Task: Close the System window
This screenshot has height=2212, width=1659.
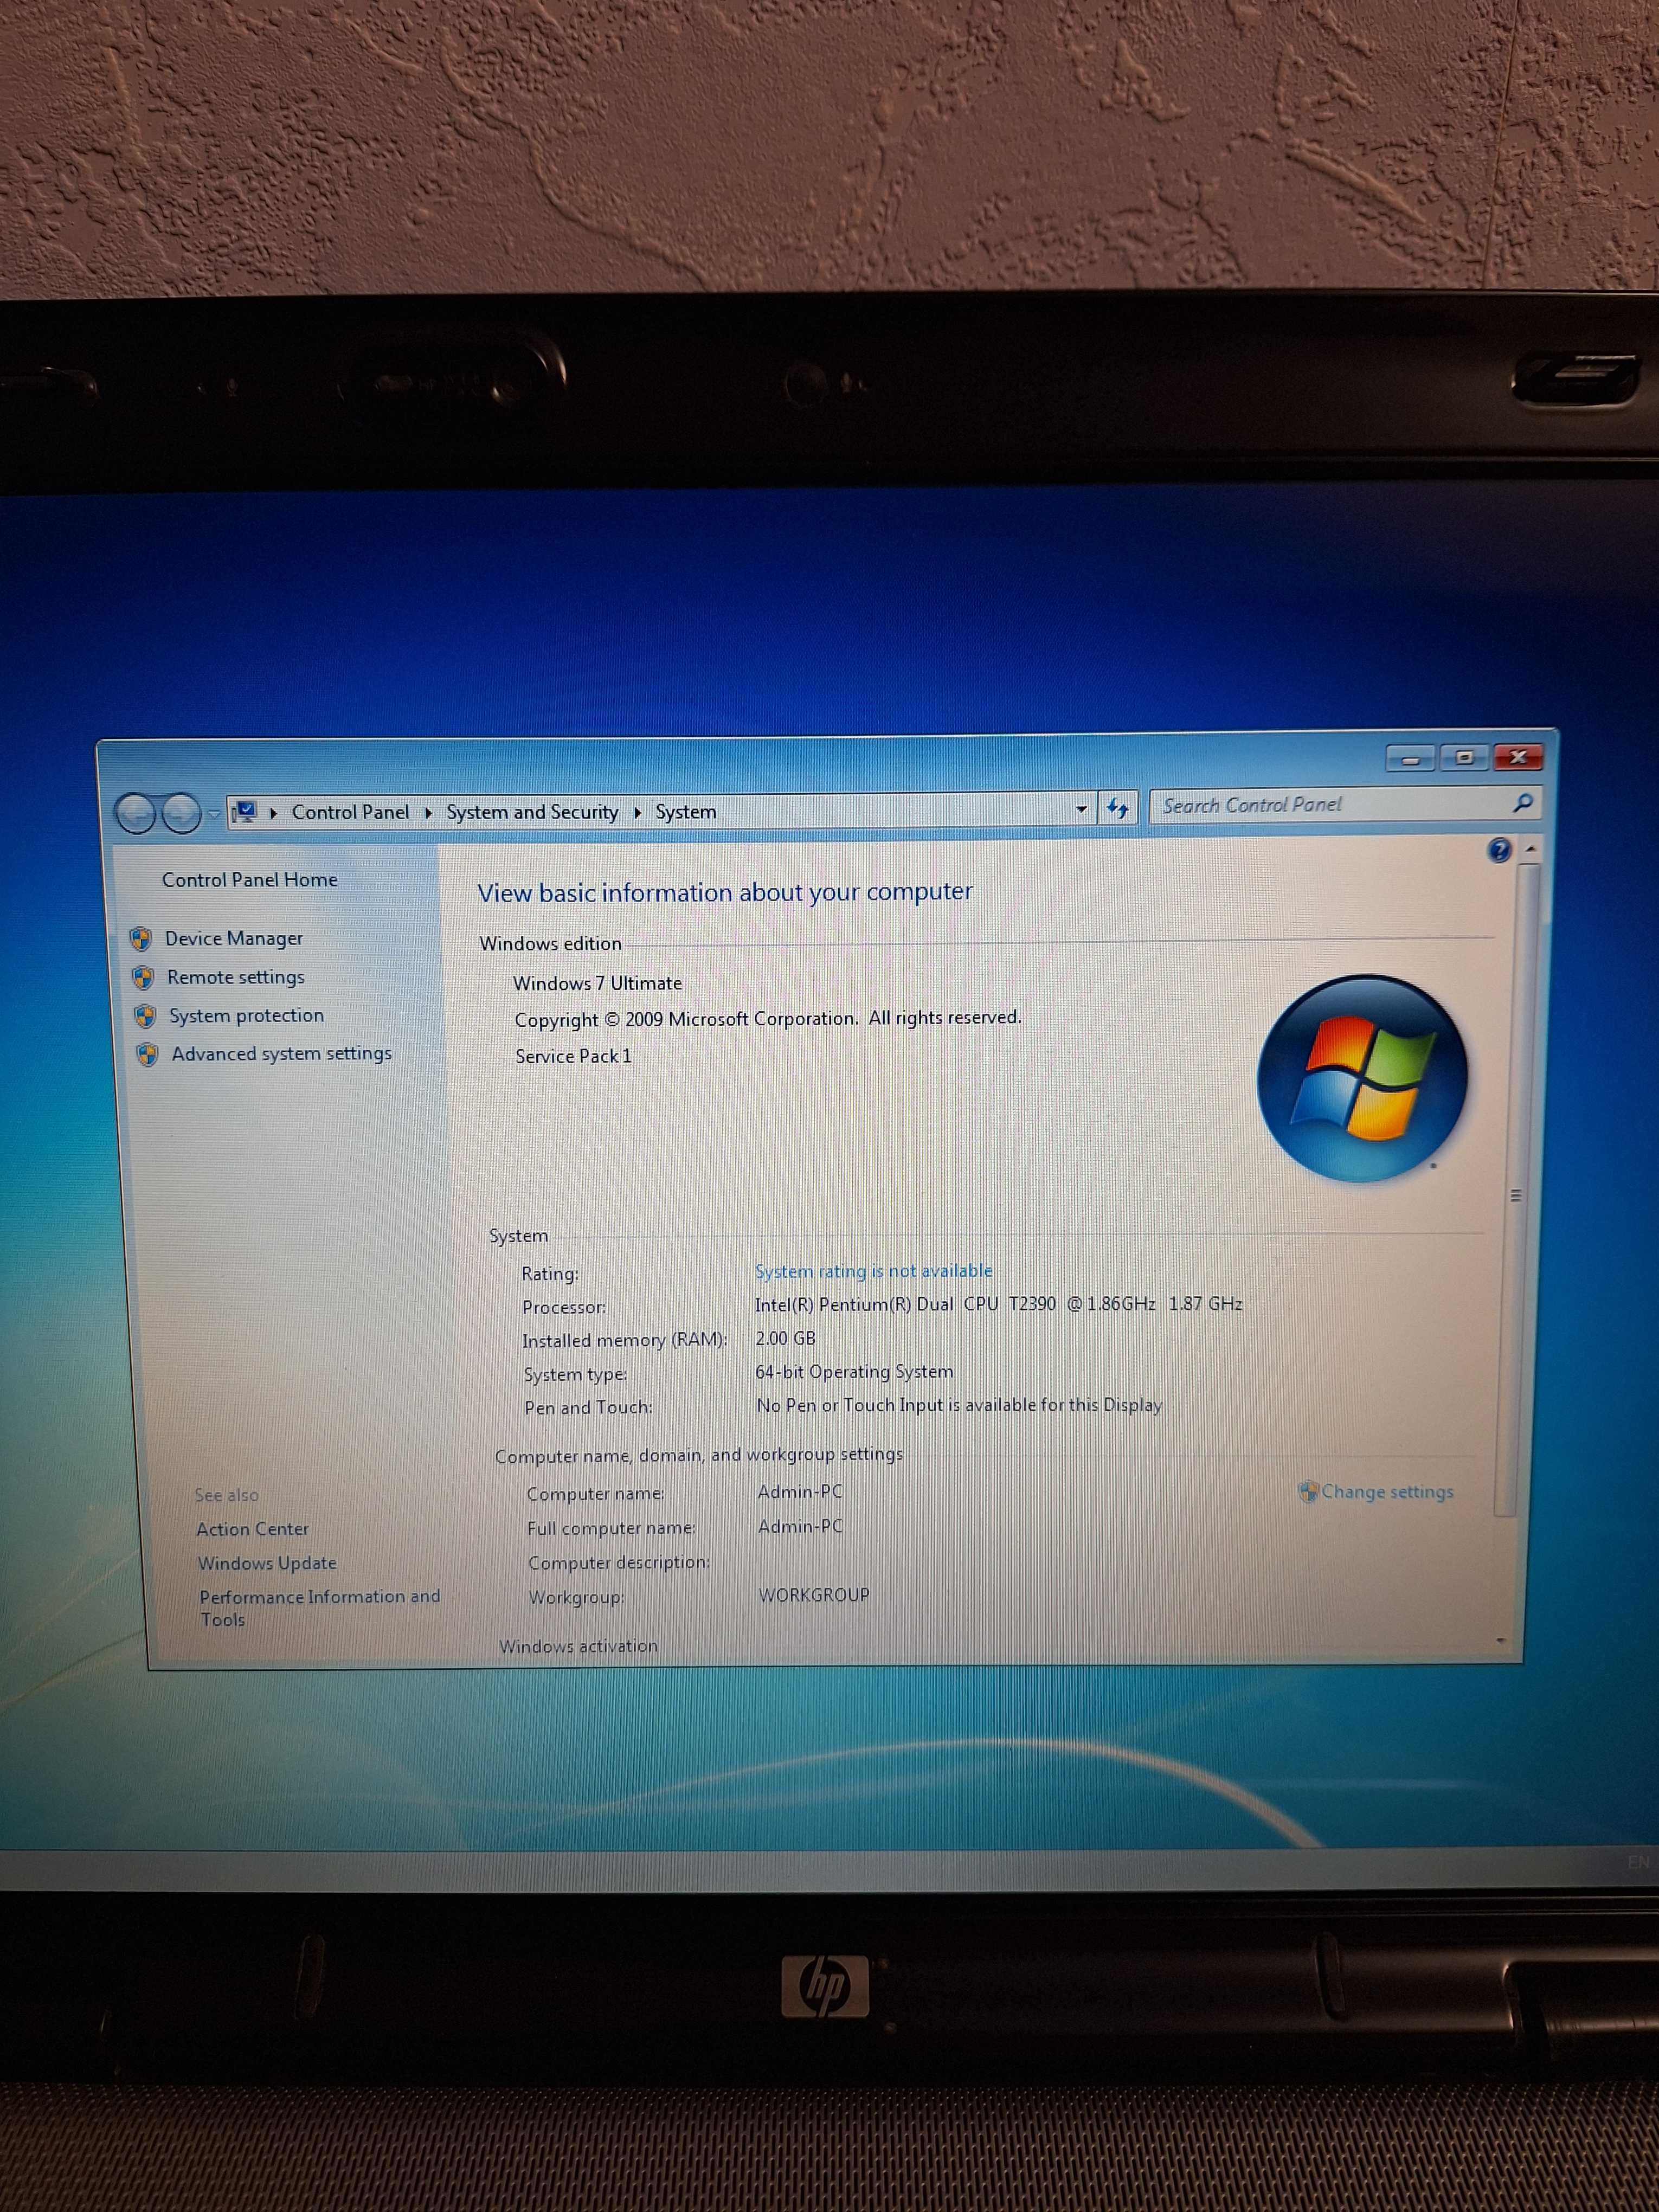Action: (1518, 757)
